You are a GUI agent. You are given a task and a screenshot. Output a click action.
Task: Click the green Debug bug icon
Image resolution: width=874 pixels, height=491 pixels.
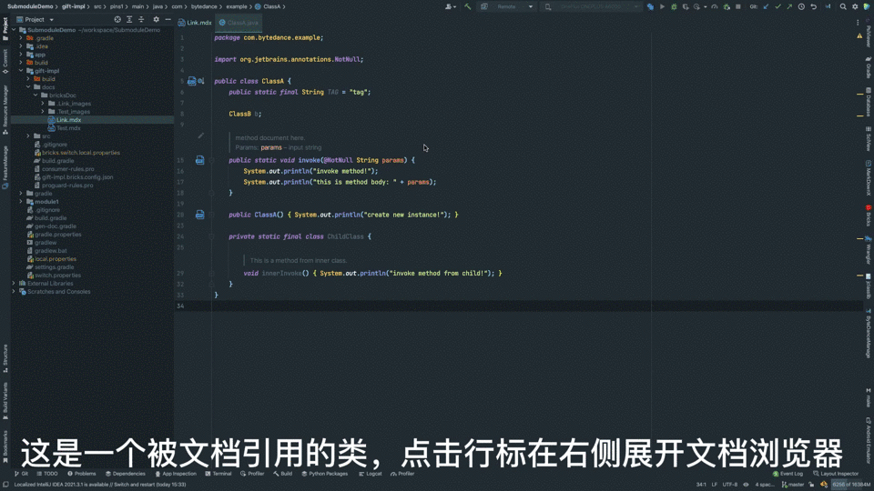674,6
